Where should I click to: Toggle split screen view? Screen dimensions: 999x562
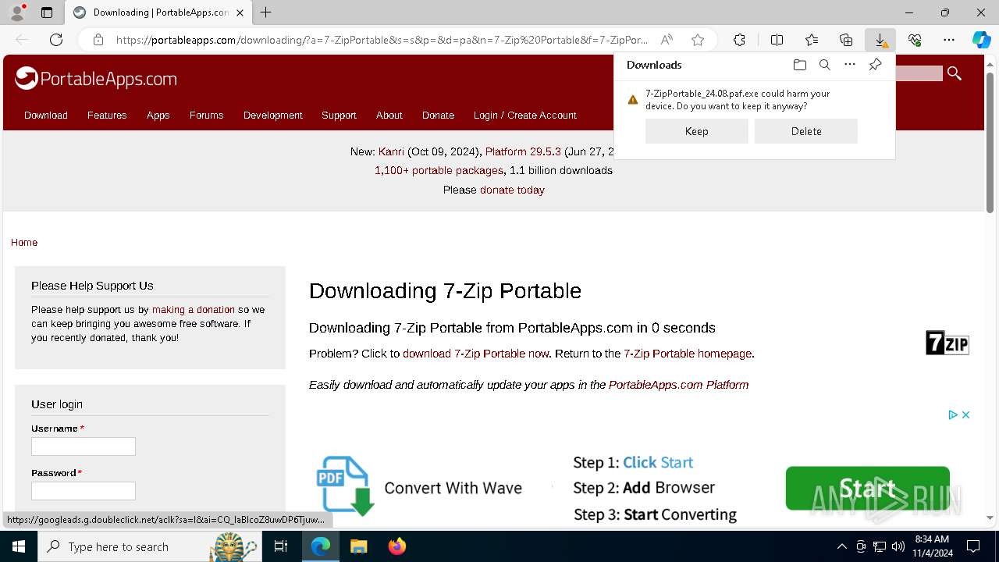point(777,40)
